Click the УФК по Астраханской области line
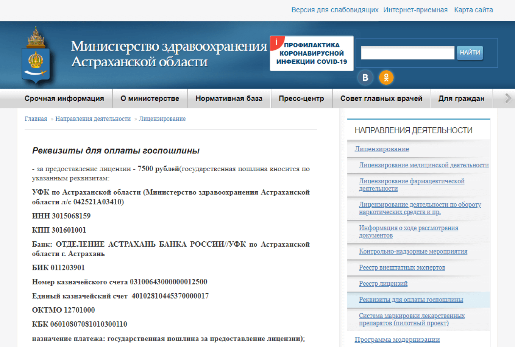 171,197
